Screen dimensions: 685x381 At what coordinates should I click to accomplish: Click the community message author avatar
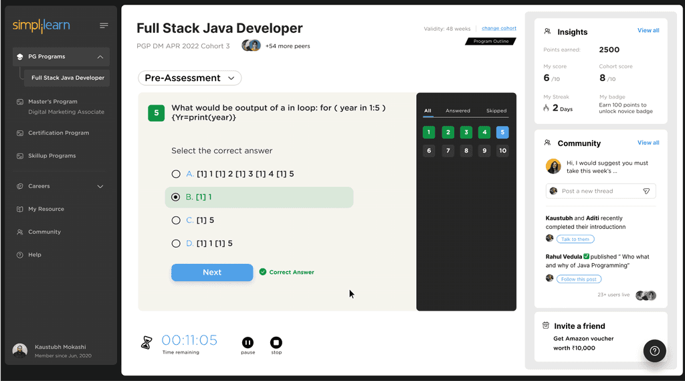click(x=553, y=166)
